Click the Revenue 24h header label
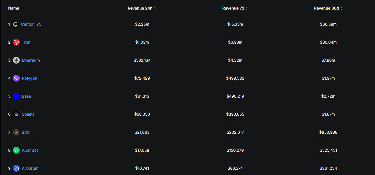Viewport: 375px width, 175px height. (x=140, y=8)
